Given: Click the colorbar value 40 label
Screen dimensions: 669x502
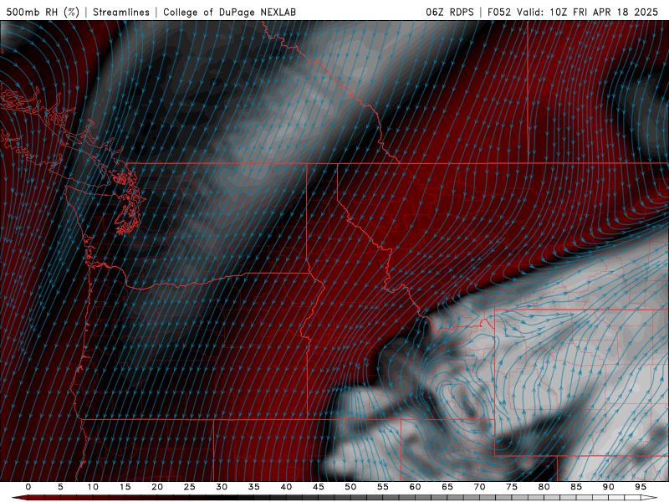Looking at the screenshot, I should coord(286,487).
